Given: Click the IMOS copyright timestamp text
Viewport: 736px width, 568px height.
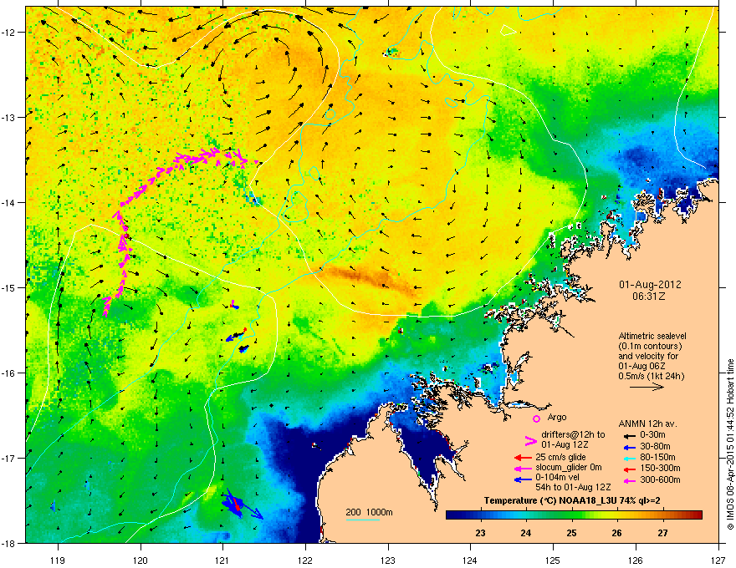Looking at the screenshot, I should (730, 444).
